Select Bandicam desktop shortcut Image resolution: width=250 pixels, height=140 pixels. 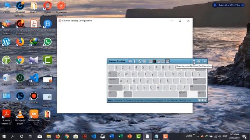click(34, 98)
